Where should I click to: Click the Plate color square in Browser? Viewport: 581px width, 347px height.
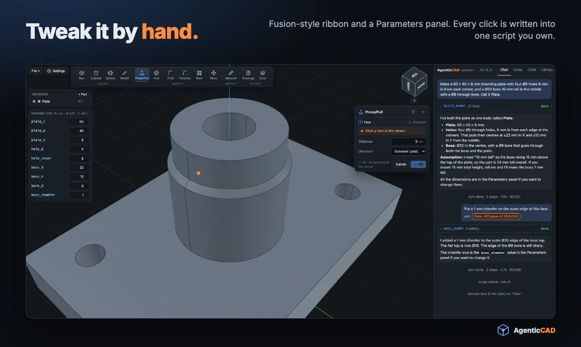pyautogui.click(x=39, y=101)
